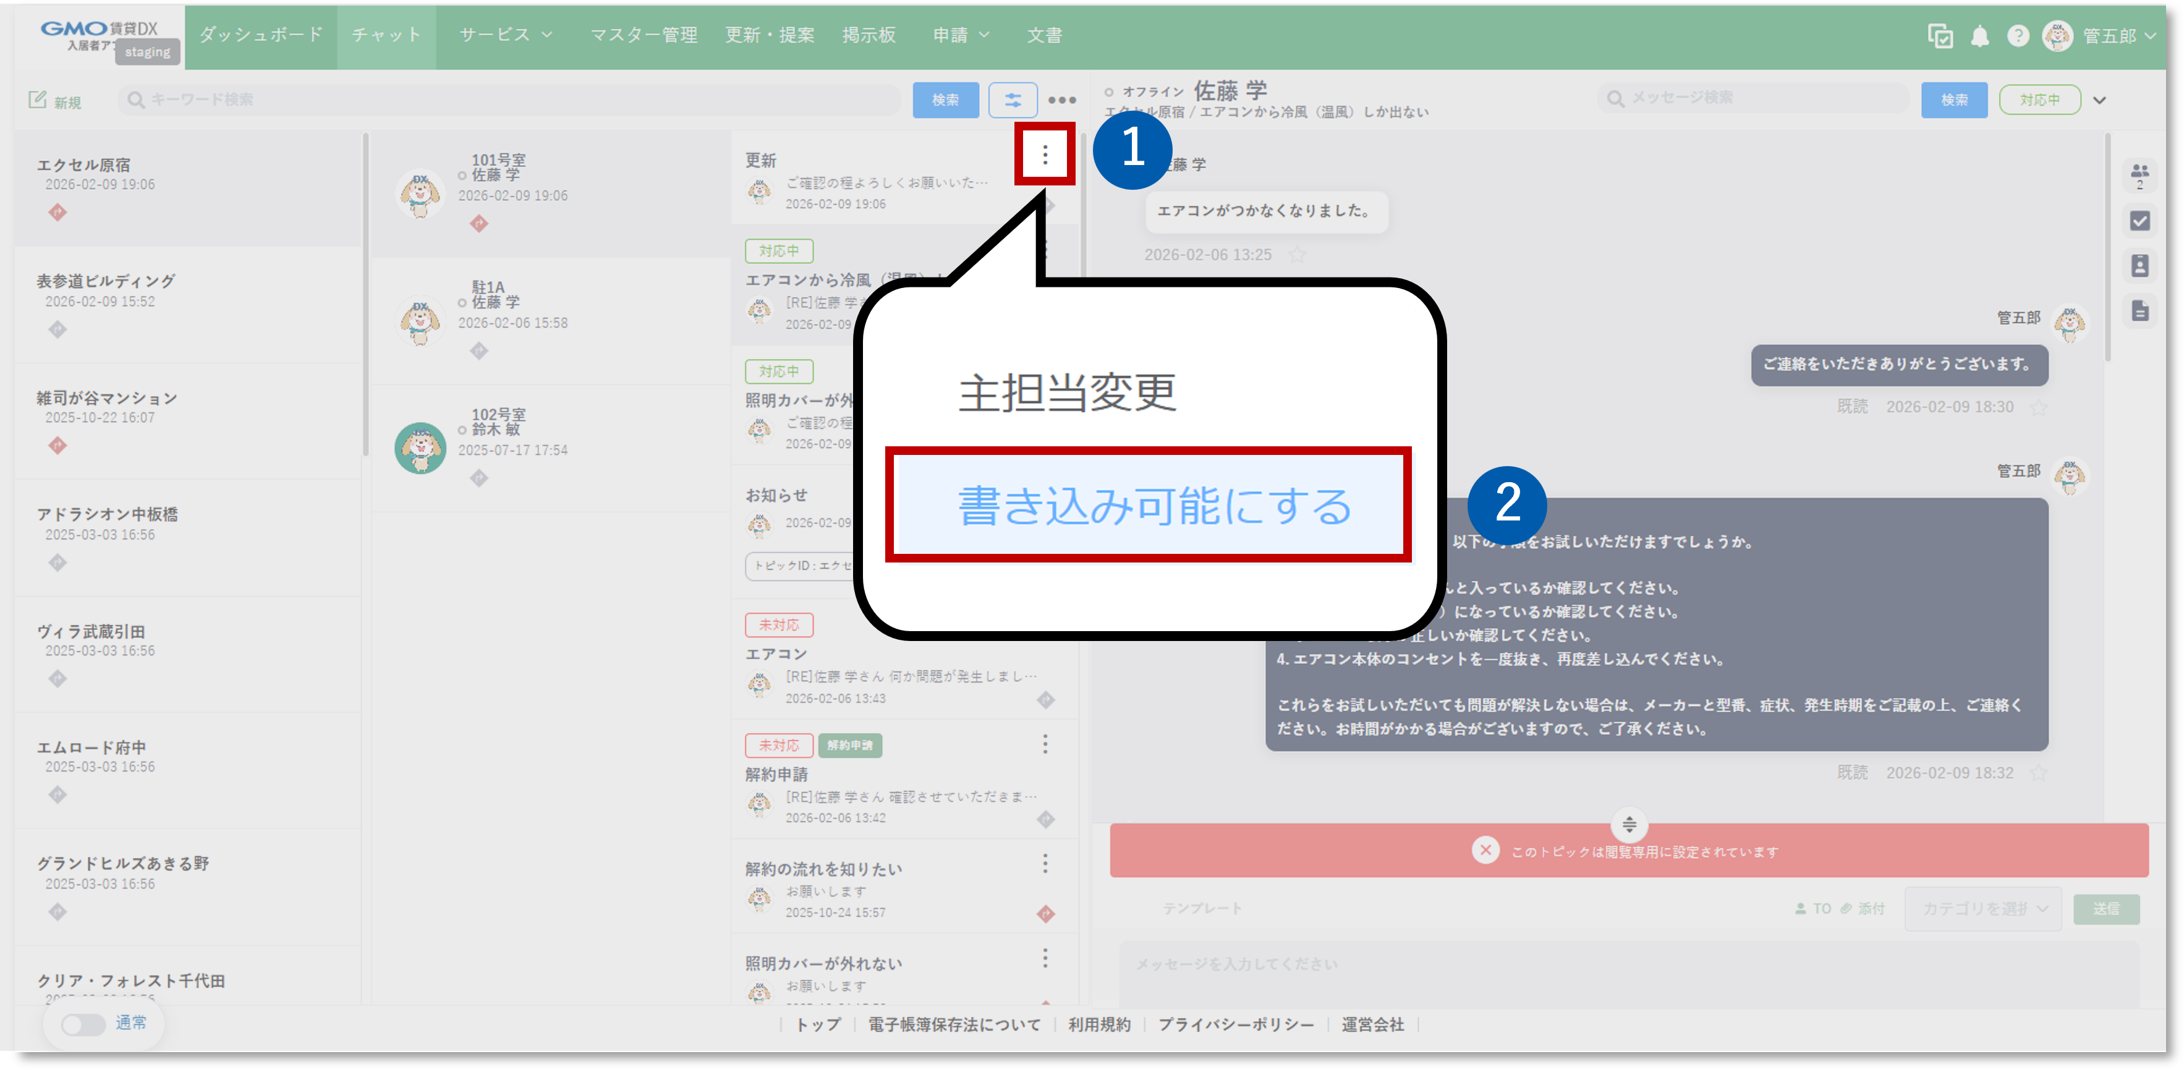Star Sato's エアコン message from 2026-02-06
Image resolution: width=2184 pixels, height=1070 pixels.
coord(1297,254)
